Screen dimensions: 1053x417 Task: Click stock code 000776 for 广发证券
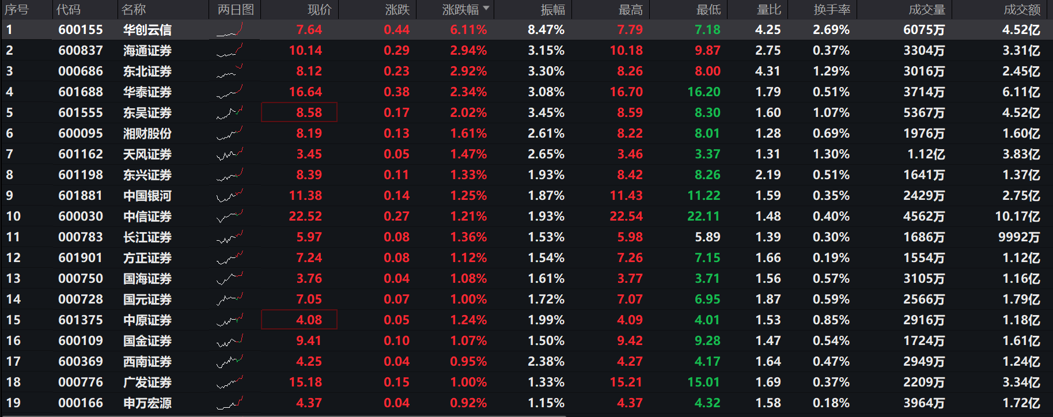tap(81, 382)
